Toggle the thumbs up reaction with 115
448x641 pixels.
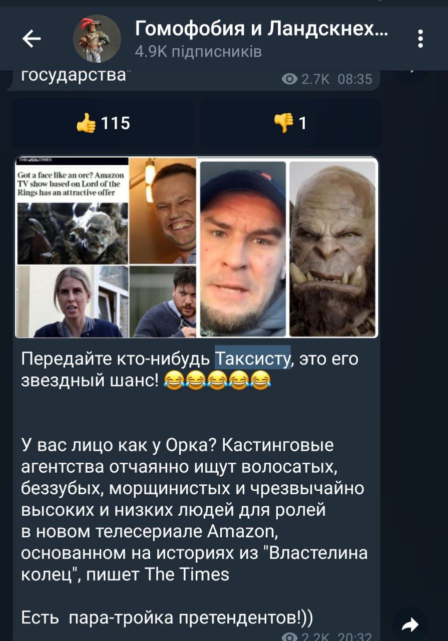(x=104, y=123)
